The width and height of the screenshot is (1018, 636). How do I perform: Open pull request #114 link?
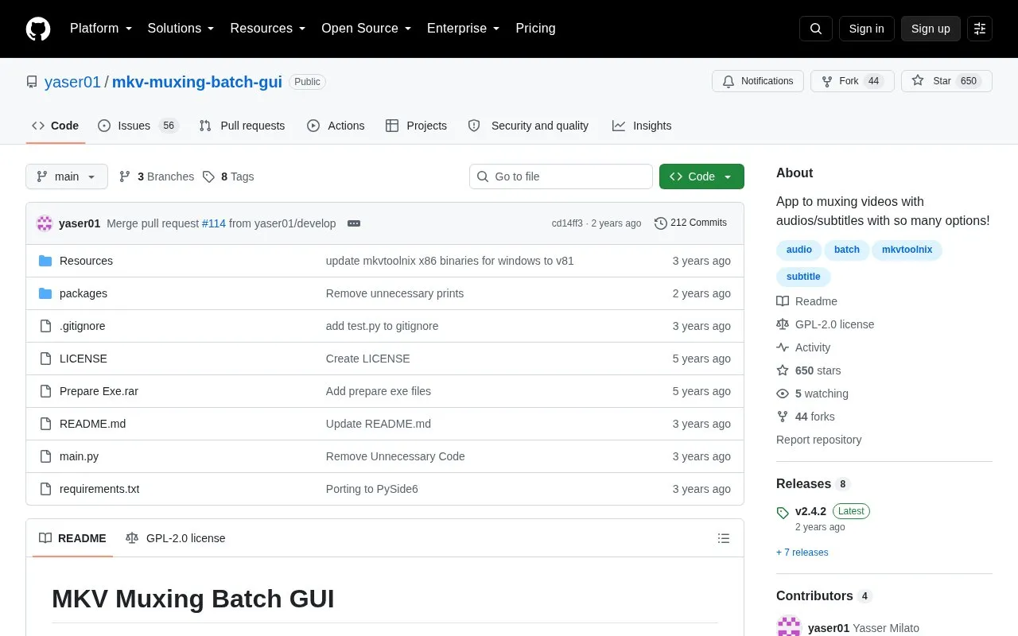pyautogui.click(x=214, y=223)
